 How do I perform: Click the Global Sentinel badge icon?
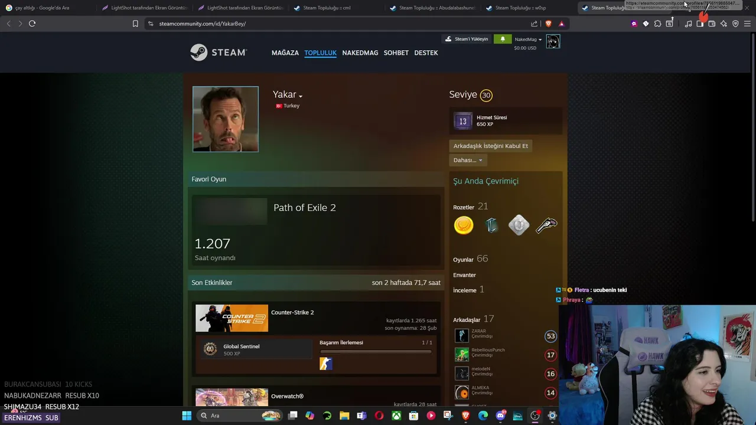coord(210,349)
